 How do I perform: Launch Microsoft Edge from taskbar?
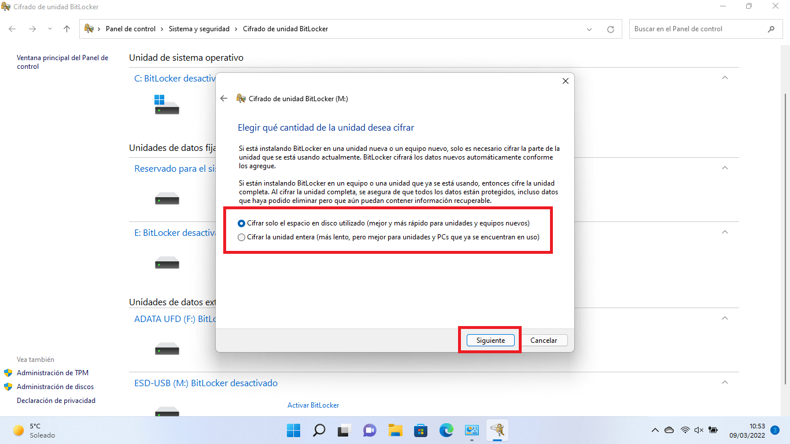tap(446, 431)
